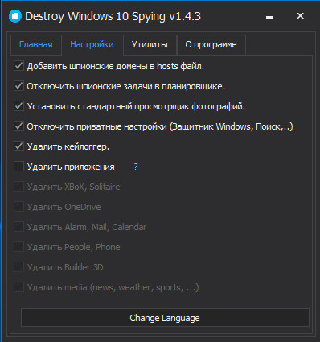Minimize the Destroy Windows 10 Spying window
320x342 pixels.
point(269,17)
